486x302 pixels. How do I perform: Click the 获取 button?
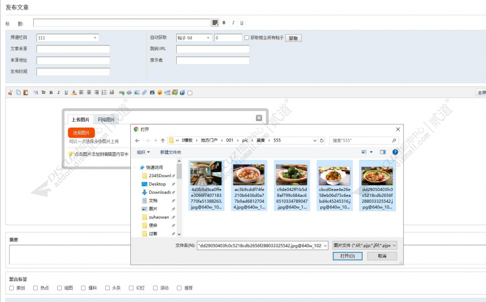(293, 38)
